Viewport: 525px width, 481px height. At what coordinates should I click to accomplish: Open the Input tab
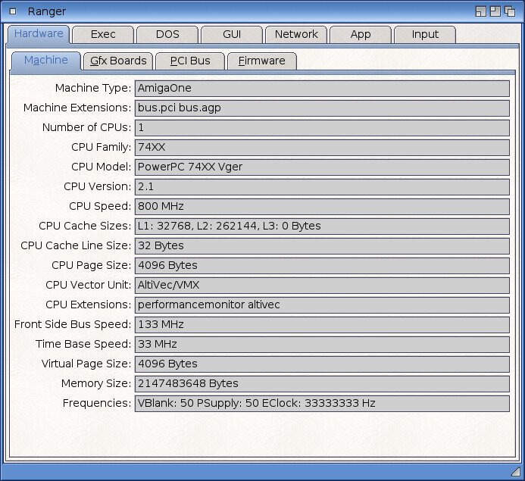coord(425,34)
